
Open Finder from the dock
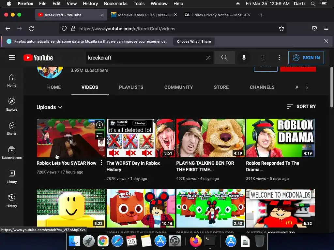coord(74,241)
